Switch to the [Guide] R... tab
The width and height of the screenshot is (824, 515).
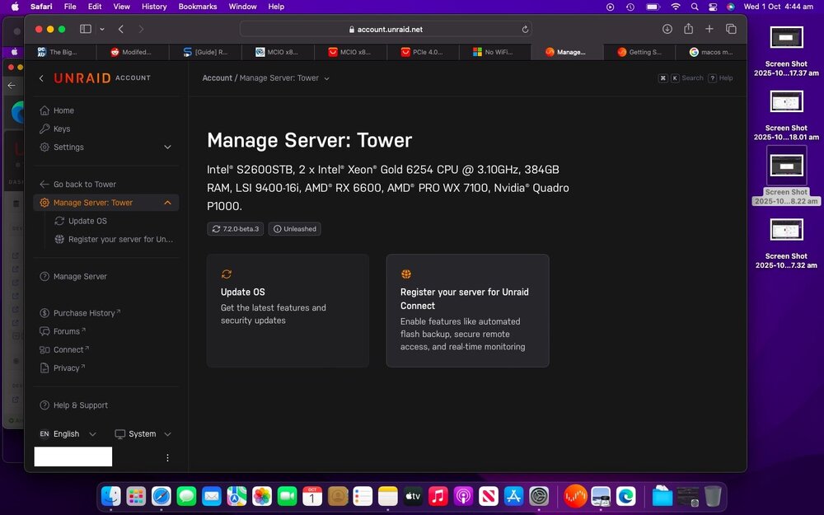pyautogui.click(x=205, y=52)
